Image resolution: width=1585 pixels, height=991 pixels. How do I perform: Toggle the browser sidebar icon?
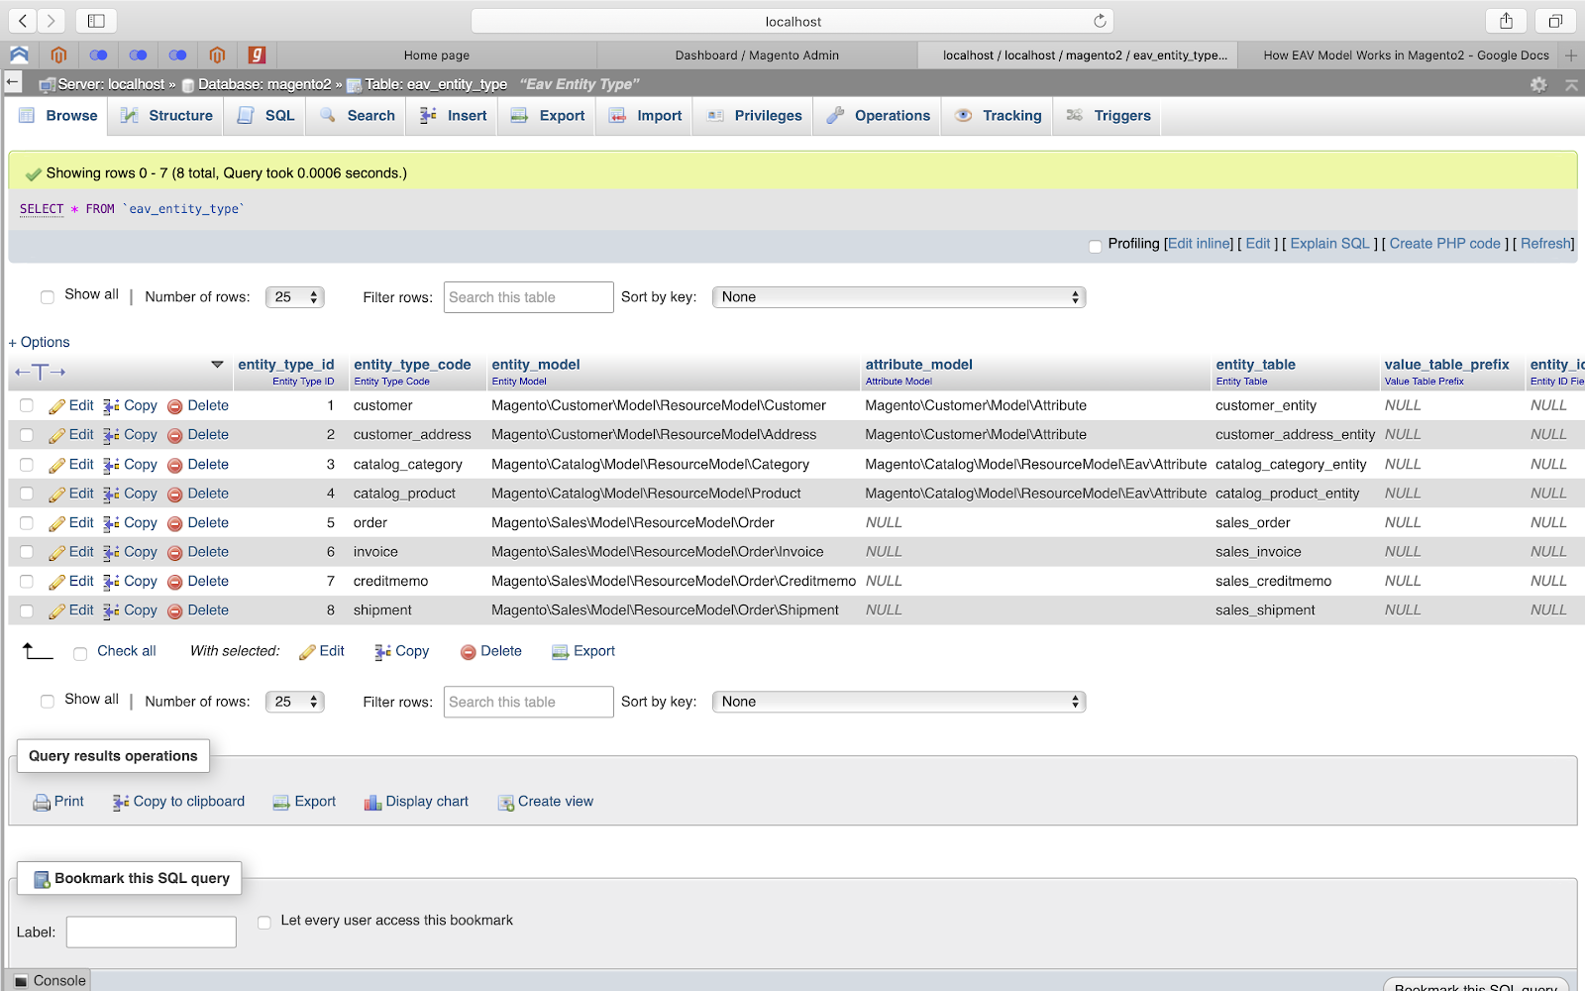(96, 21)
